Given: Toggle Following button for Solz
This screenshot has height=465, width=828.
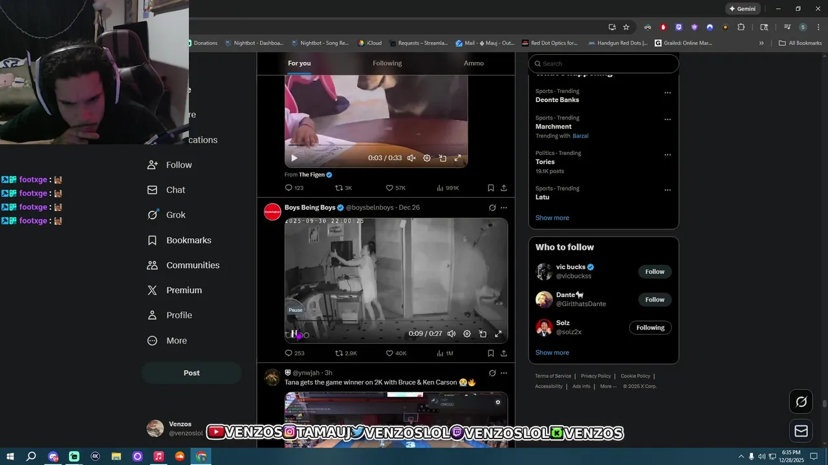Looking at the screenshot, I should tap(650, 327).
